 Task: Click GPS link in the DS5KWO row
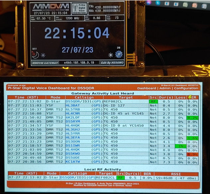[97, 154]
